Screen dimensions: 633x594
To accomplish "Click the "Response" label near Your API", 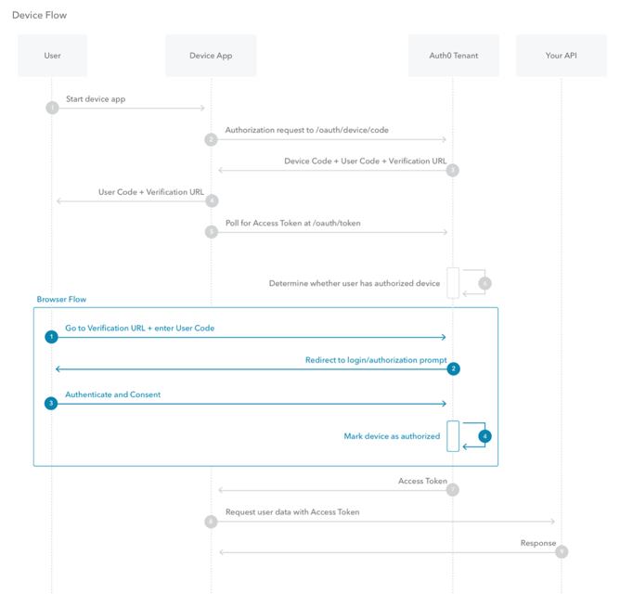I will tap(538, 543).
